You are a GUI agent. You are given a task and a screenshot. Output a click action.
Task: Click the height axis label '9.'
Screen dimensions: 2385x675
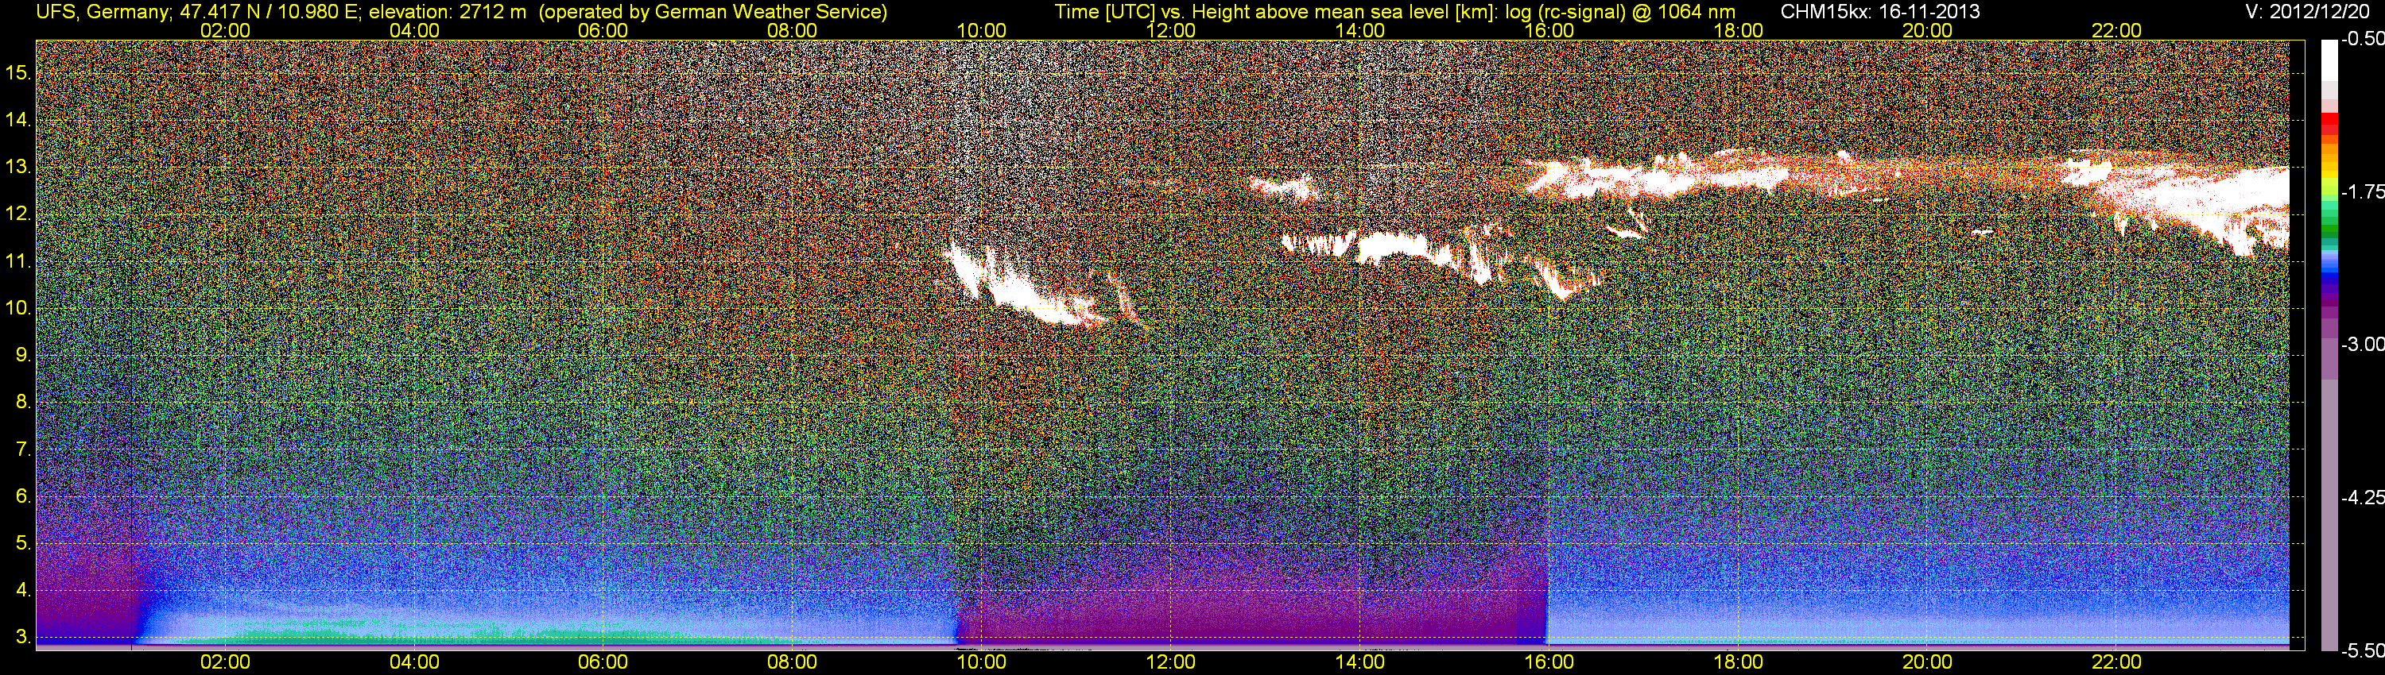coord(23,355)
